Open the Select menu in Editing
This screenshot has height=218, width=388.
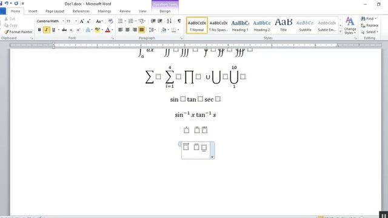(x=369, y=32)
